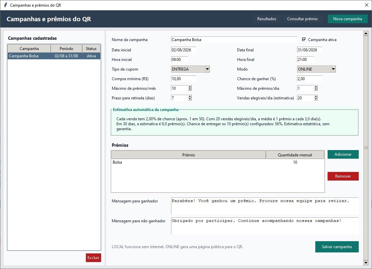The height and width of the screenshot is (269, 372).
Task: Increase Prazo para retirada days
Action: pyautogui.click(x=190, y=96)
